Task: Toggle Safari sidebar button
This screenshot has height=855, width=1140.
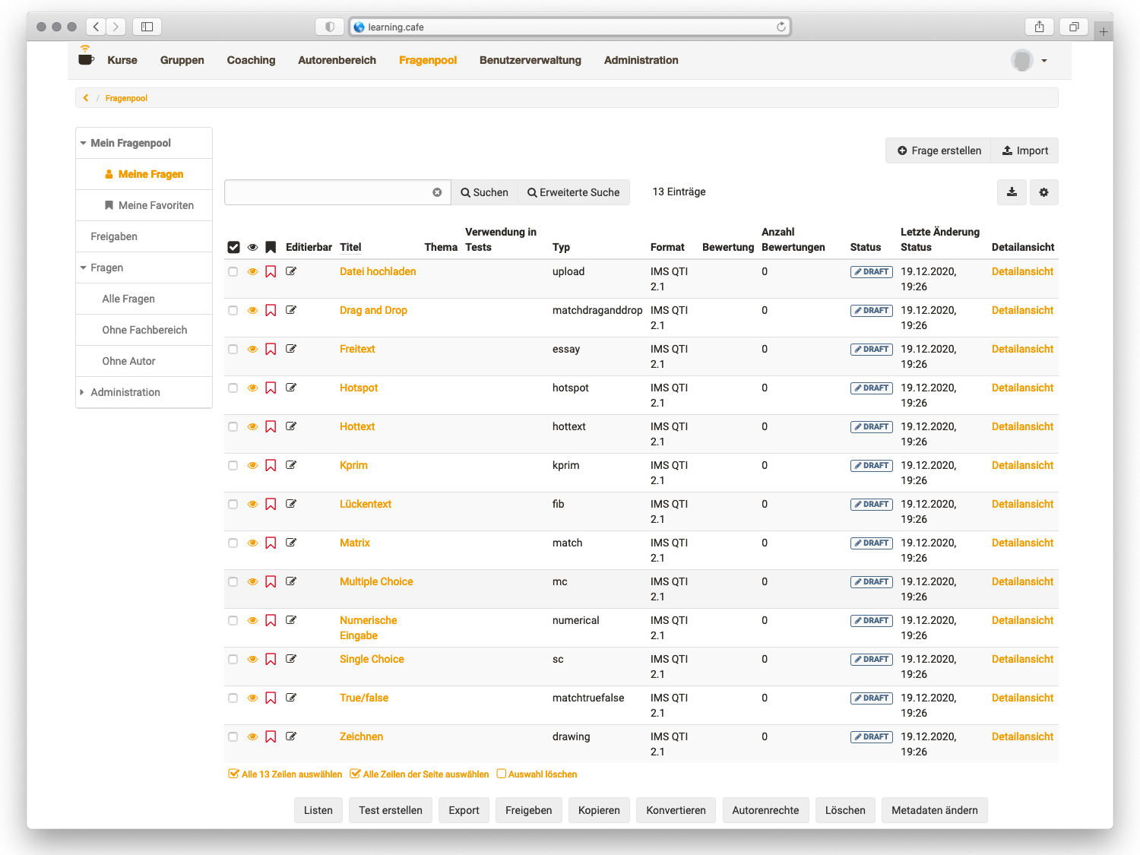Action: [147, 27]
